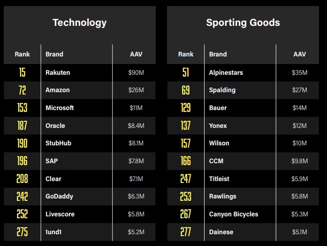Select the Canyon Bicycles brand name

click(x=234, y=214)
